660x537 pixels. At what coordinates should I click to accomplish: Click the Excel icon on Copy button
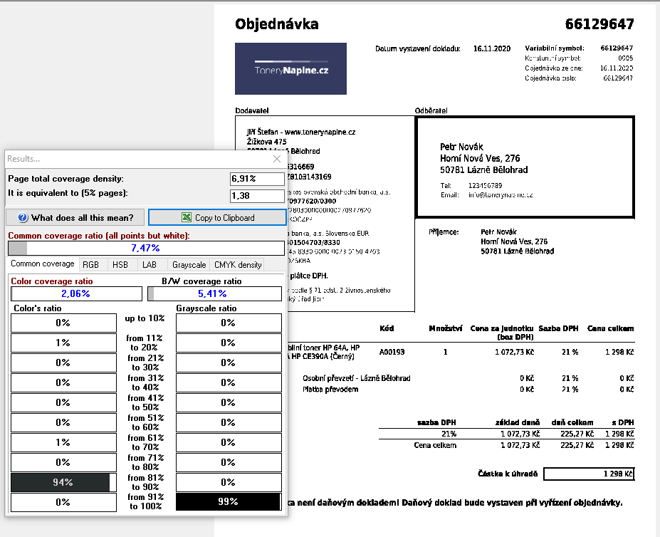[x=186, y=217]
